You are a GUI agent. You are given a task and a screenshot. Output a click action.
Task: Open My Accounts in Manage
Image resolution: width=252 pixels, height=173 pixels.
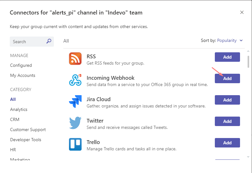pyautogui.click(x=23, y=75)
